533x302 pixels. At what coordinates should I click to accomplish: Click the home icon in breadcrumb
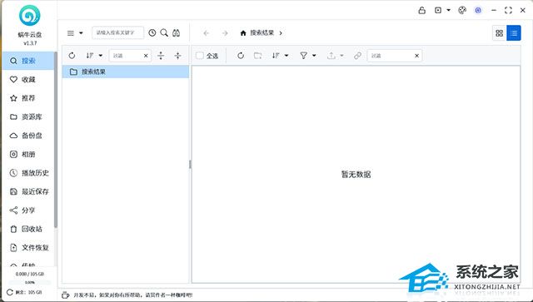[243, 33]
